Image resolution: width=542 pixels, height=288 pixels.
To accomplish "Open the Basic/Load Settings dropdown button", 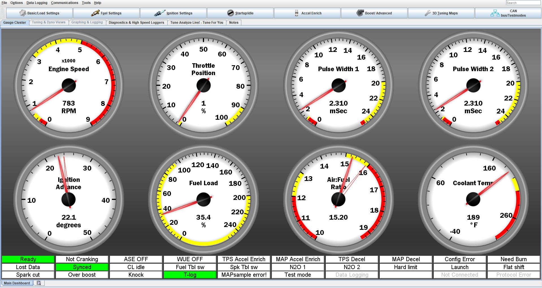I will click(x=39, y=13).
